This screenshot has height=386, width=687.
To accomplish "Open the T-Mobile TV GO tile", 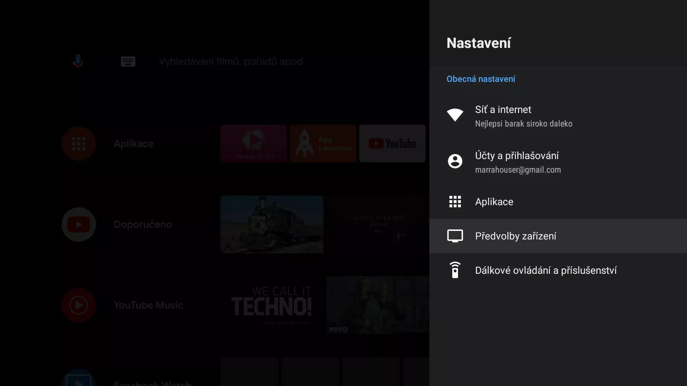I will [254, 144].
